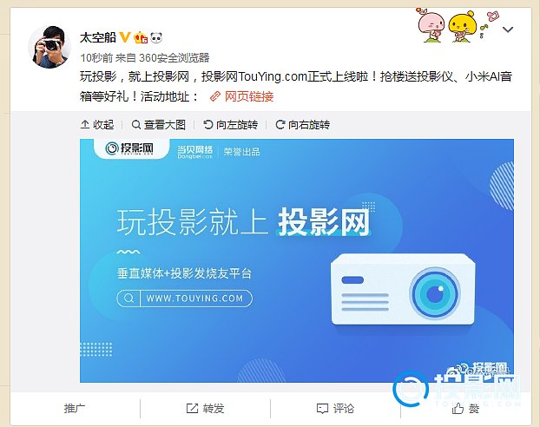Open the 评论 comments button
This screenshot has width=540, height=427.
click(x=335, y=409)
